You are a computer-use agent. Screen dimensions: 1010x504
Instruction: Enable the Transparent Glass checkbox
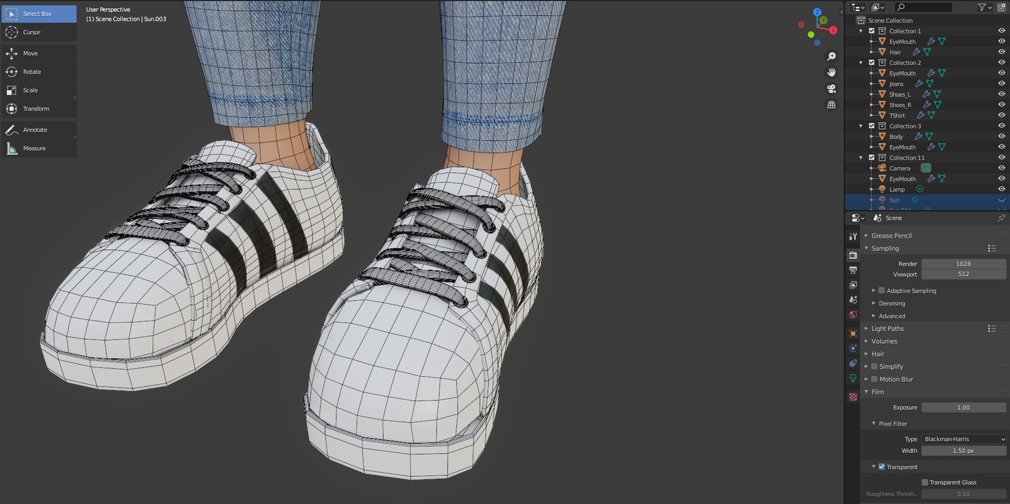[925, 483]
